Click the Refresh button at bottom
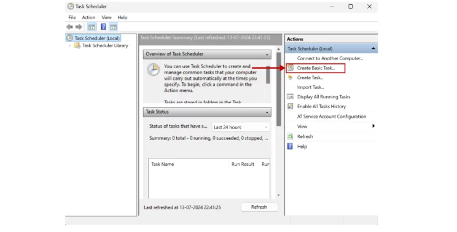The image size is (457, 232). pyautogui.click(x=259, y=207)
